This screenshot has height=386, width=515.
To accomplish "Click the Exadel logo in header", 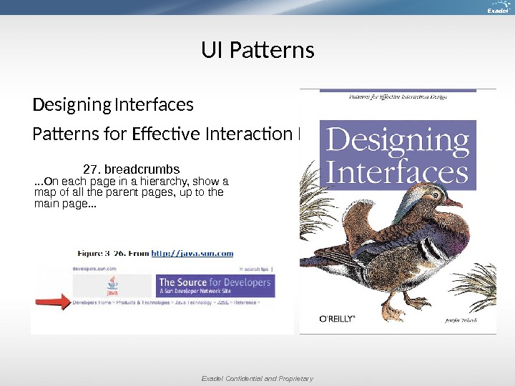I will (499, 7).
